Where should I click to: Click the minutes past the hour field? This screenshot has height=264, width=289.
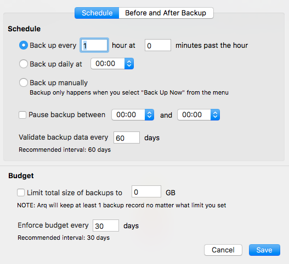coord(158,45)
